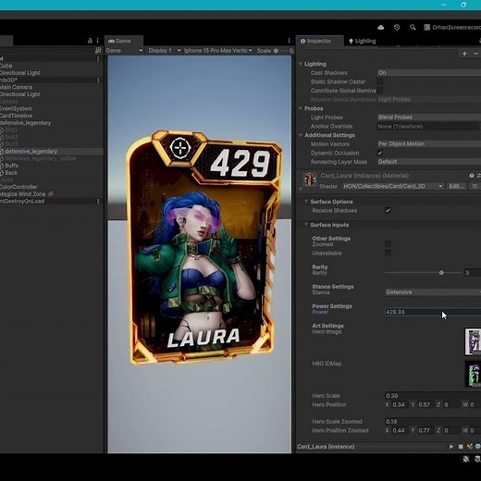Viewport: 481px width, 481px height.
Task: Select the Hero Image texture thumbnail
Action: click(473, 341)
